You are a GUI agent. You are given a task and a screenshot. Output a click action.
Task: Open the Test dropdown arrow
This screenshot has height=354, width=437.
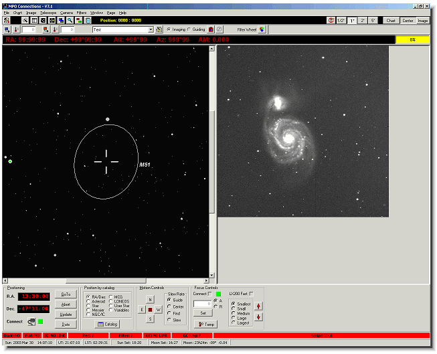(151, 29)
